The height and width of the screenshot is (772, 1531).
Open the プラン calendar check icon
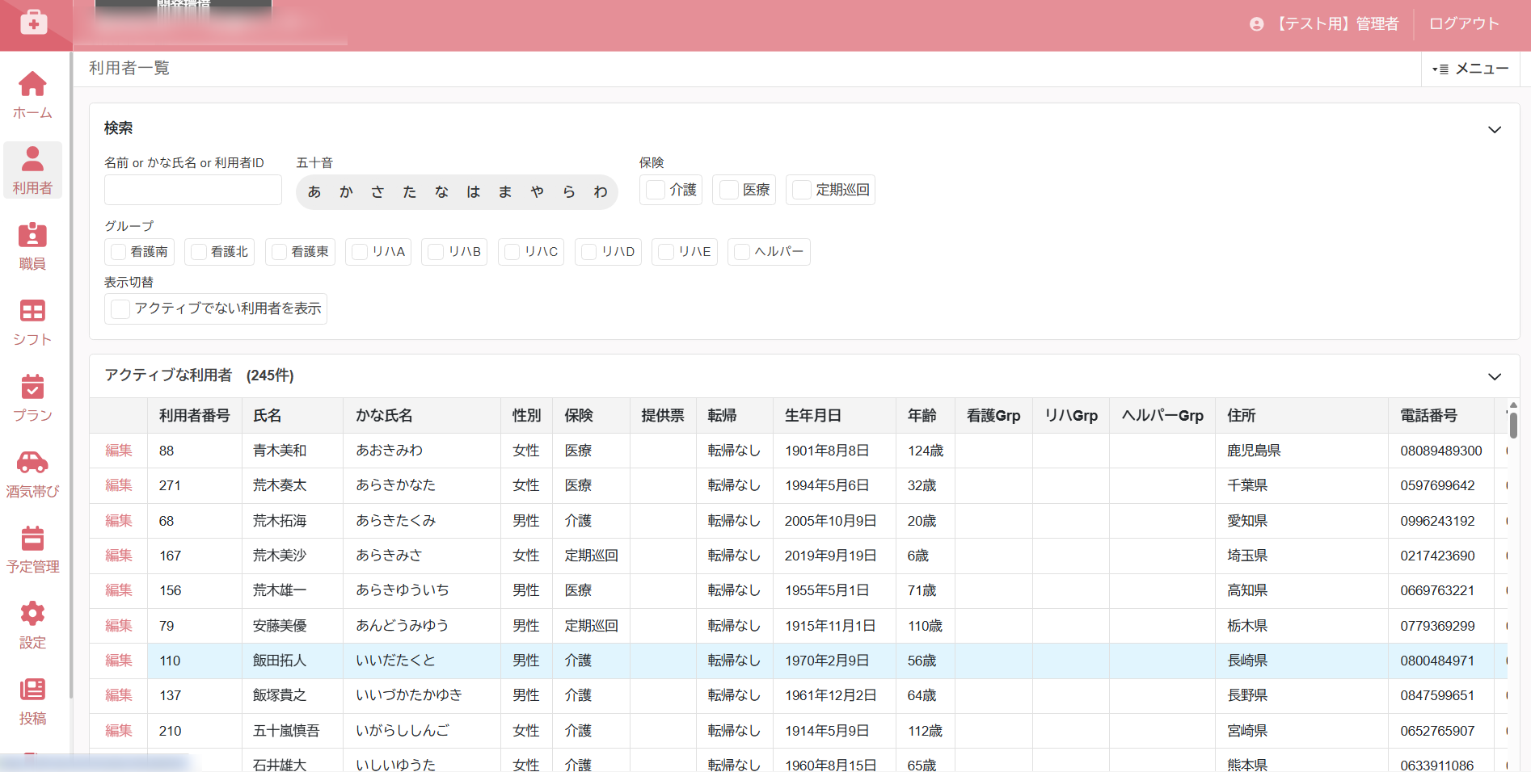32,387
